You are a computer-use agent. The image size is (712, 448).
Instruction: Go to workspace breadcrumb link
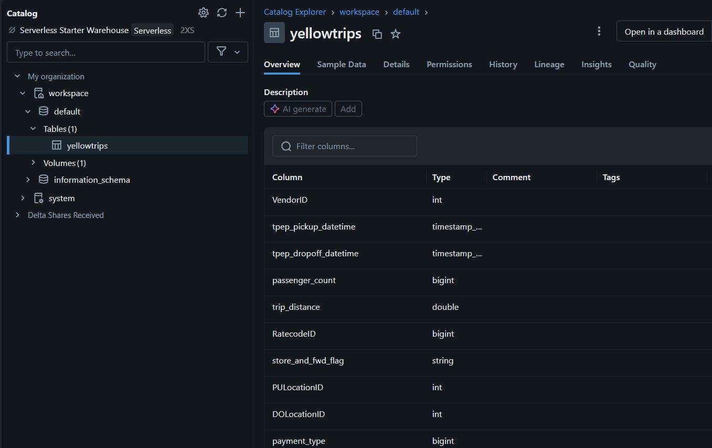click(359, 12)
